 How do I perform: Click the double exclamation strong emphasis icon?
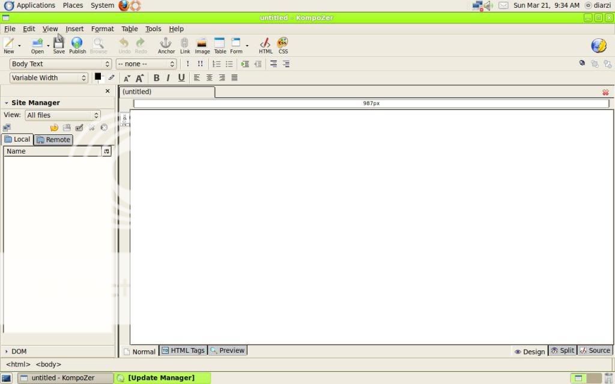[x=200, y=64]
